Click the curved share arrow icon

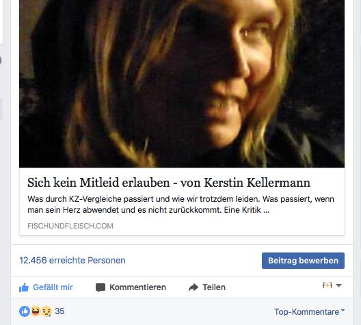[x=193, y=287]
